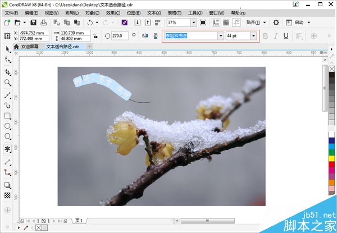This screenshot has height=233, width=337.
Task: Select the Artistic Media tool
Action: pyautogui.click(x=7, y=106)
